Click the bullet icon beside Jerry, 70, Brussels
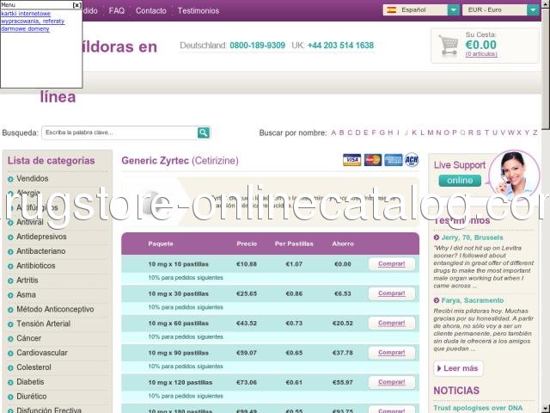Viewport: 550px width, 413px height. tap(437, 237)
